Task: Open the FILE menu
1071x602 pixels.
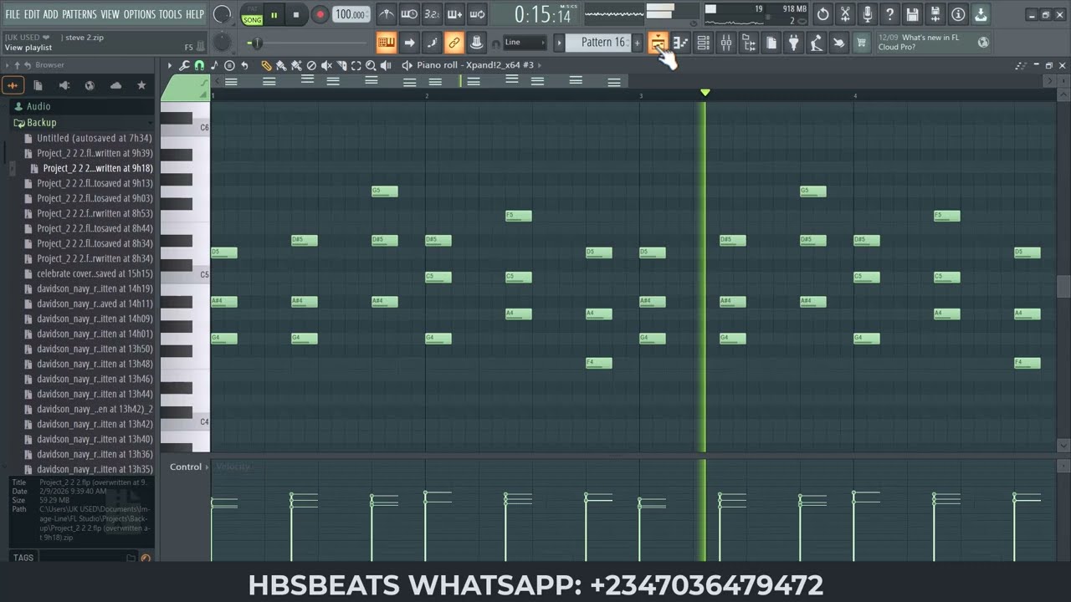Action: tap(13, 14)
